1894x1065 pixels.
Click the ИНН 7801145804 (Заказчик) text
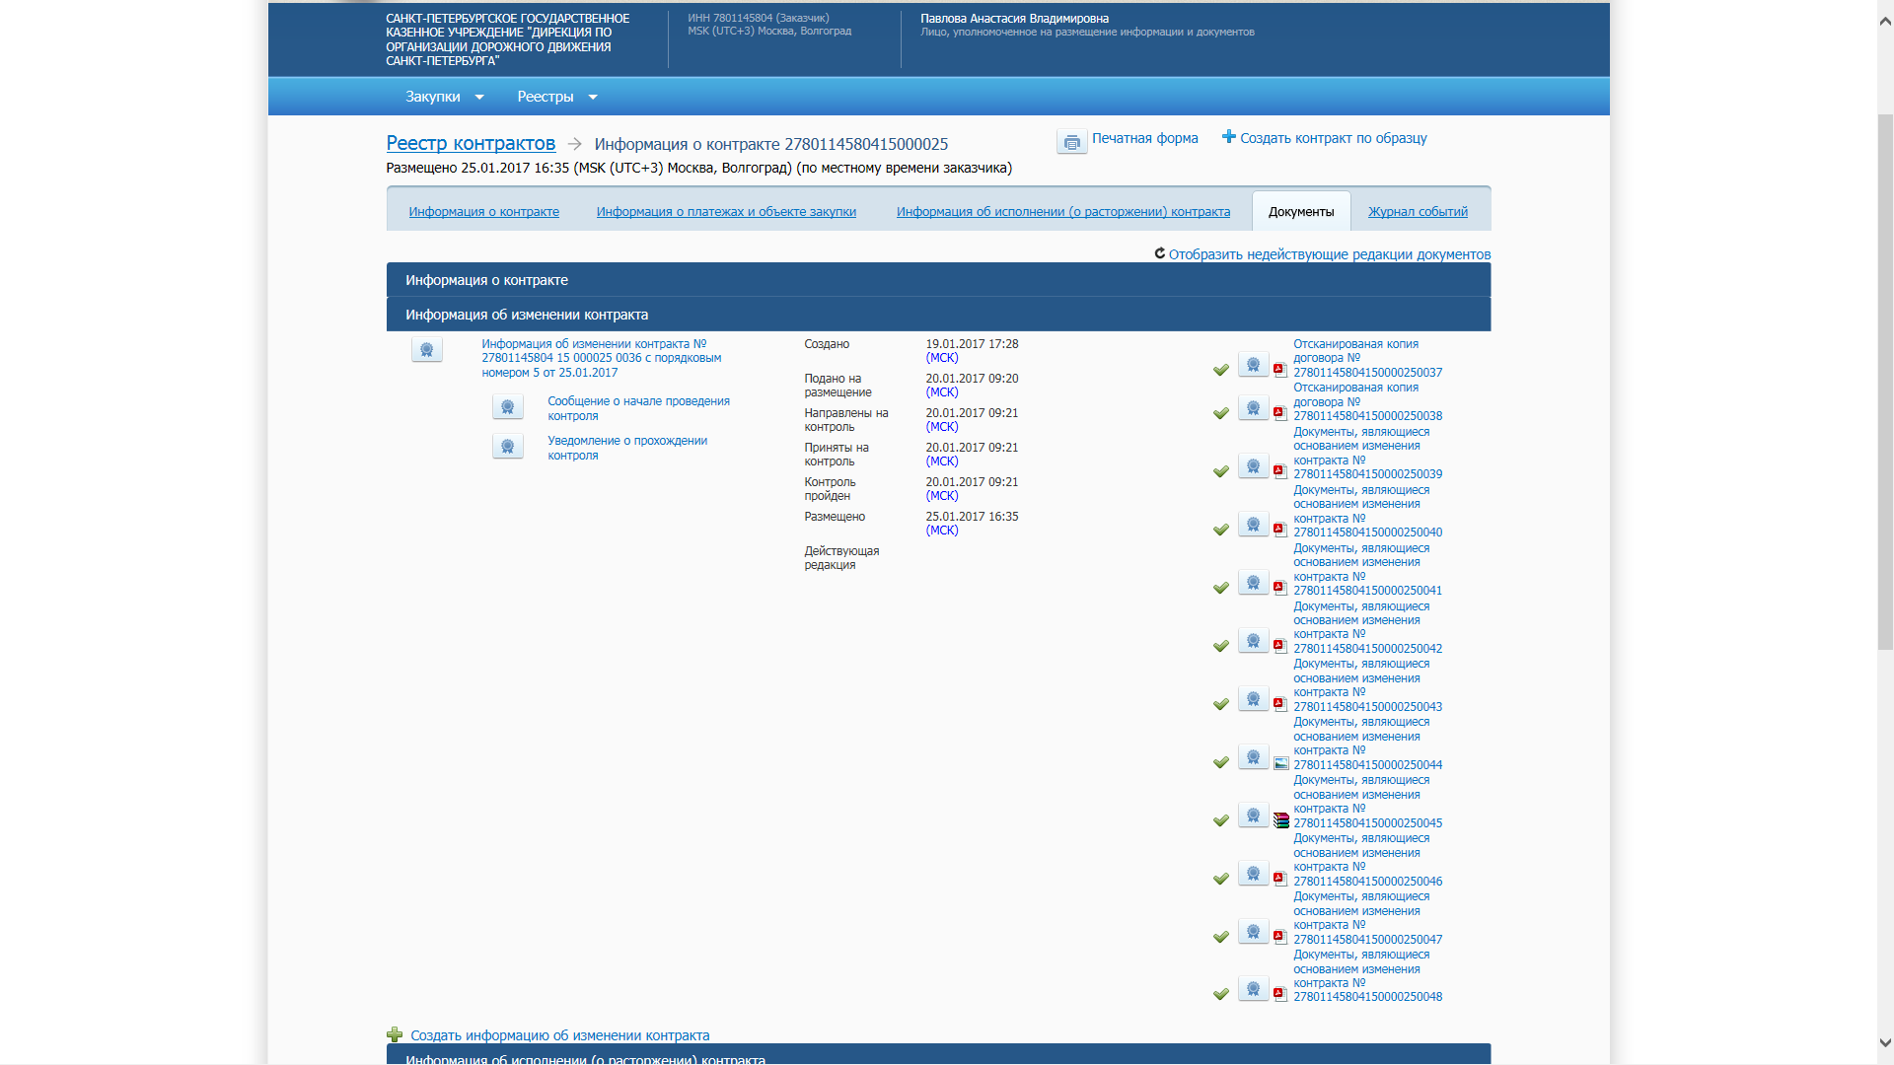point(759,18)
